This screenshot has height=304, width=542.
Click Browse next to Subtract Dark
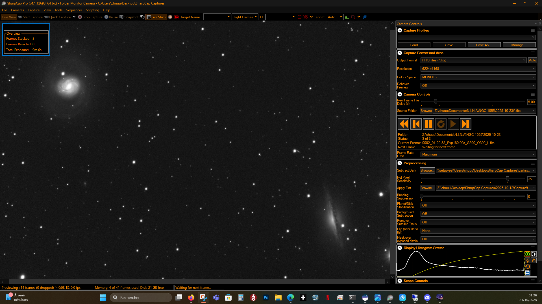pos(427,170)
